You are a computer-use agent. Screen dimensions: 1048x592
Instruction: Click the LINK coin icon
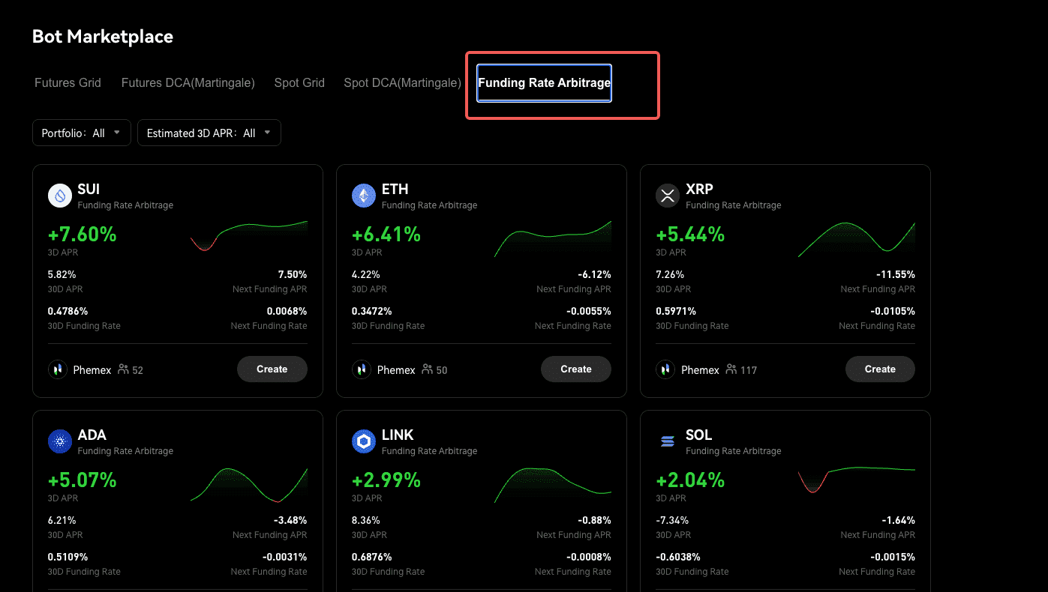click(x=364, y=442)
